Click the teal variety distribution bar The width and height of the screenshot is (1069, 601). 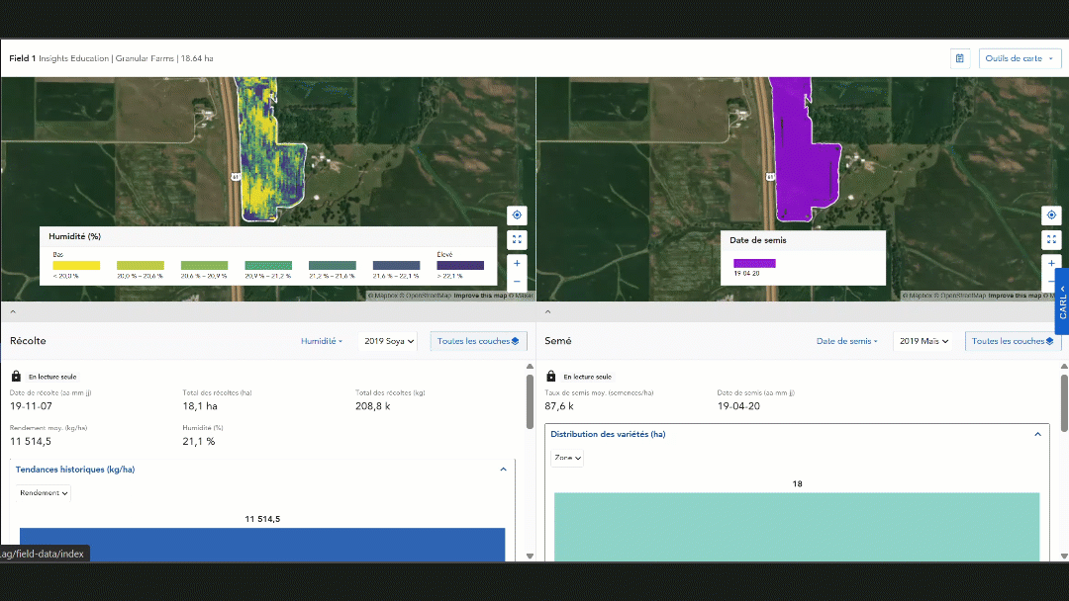pyautogui.click(x=797, y=527)
